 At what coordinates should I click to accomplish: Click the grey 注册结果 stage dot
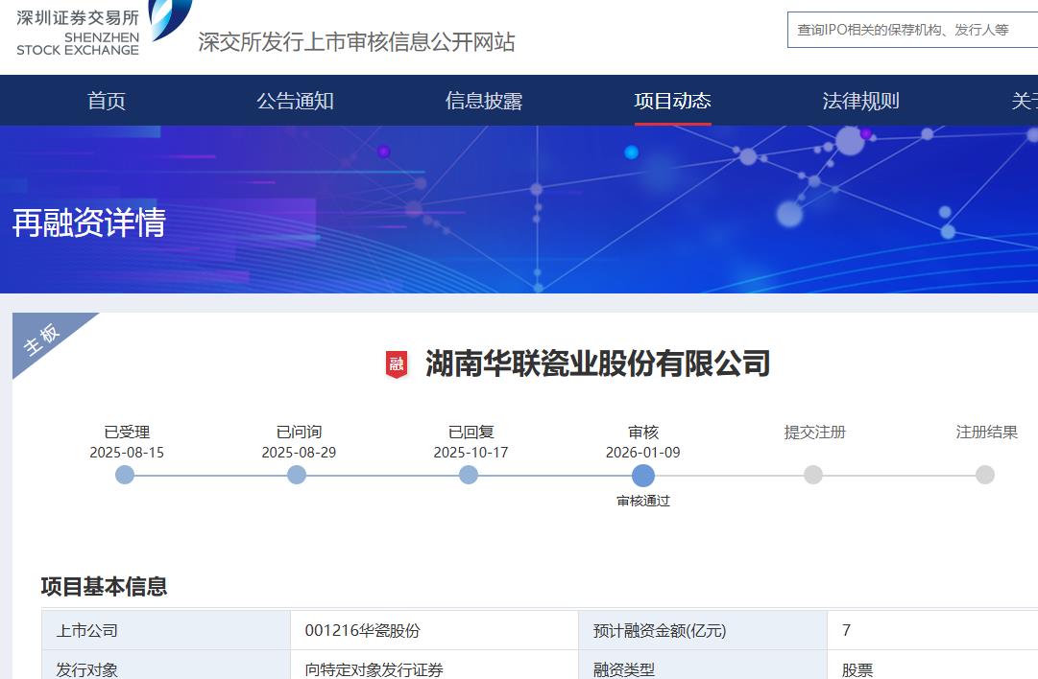tap(985, 475)
